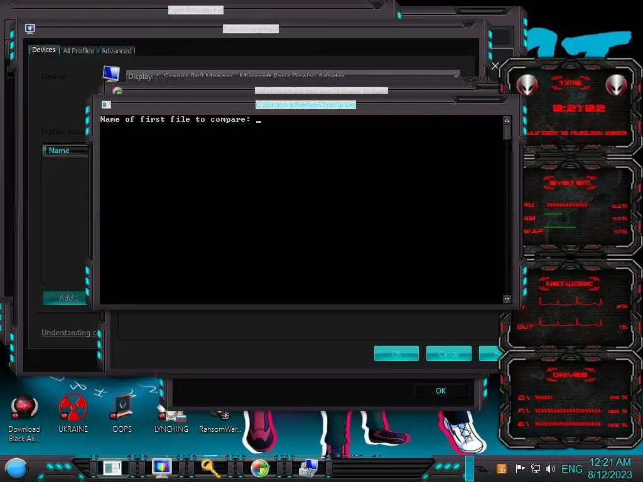Viewport: 643px width, 482px height.
Task: Click the monitor icon beside Device
Action: [x=111, y=74]
